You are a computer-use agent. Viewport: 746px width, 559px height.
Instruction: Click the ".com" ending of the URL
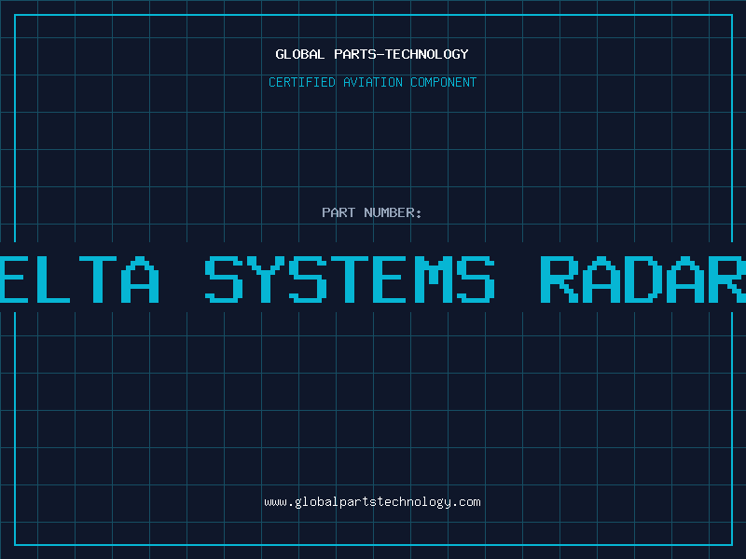point(467,502)
